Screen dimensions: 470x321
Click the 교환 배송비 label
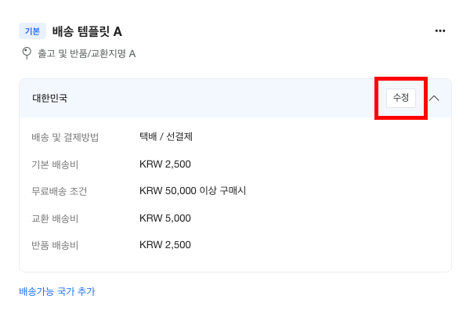click(x=55, y=218)
